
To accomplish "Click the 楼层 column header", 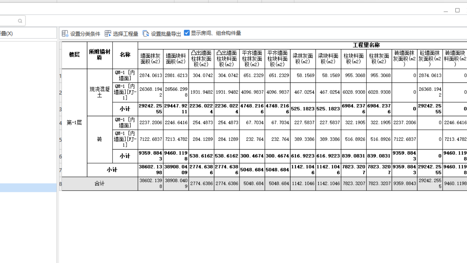I will point(74,55).
